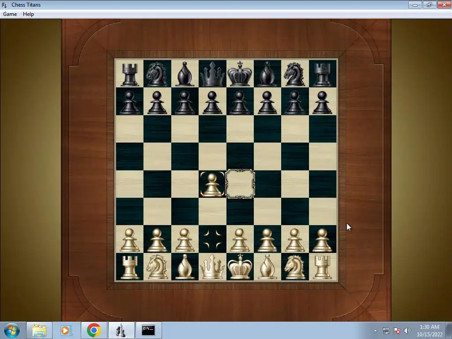Select the white pawn on f2

(x=267, y=240)
